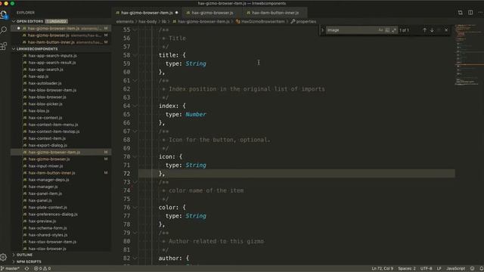Open errors and warnings count in status bar
The image size is (484, 272).
[42, 269]
